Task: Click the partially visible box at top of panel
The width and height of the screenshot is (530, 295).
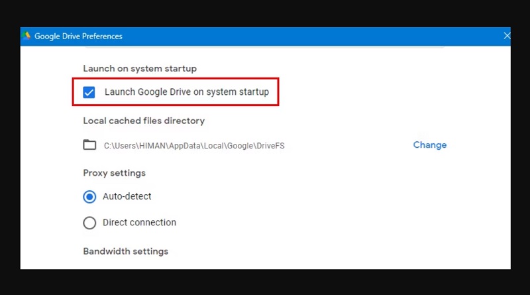Action: 265,47
